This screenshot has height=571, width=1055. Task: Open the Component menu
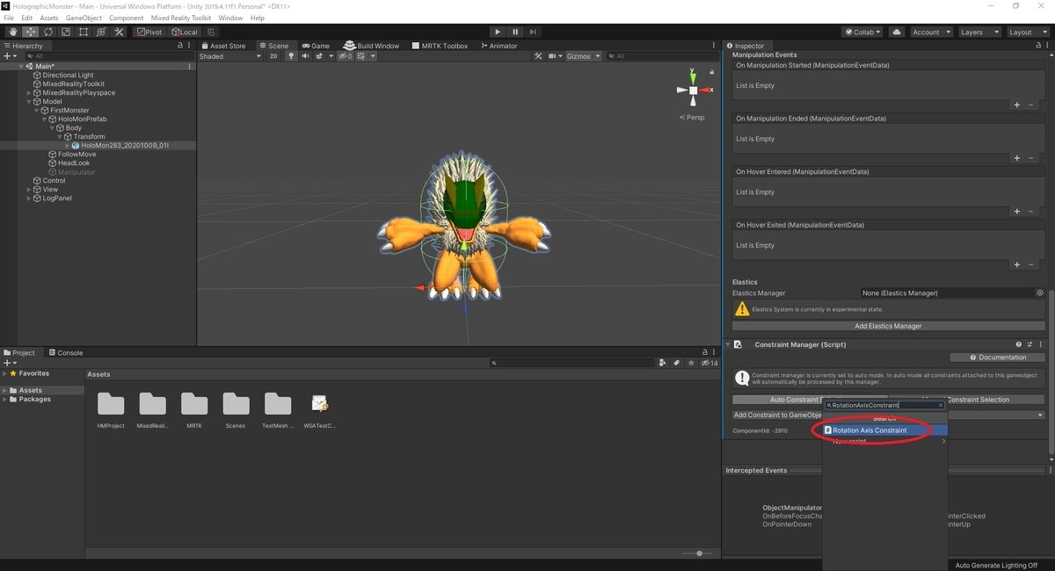click(x=127, y=18)
